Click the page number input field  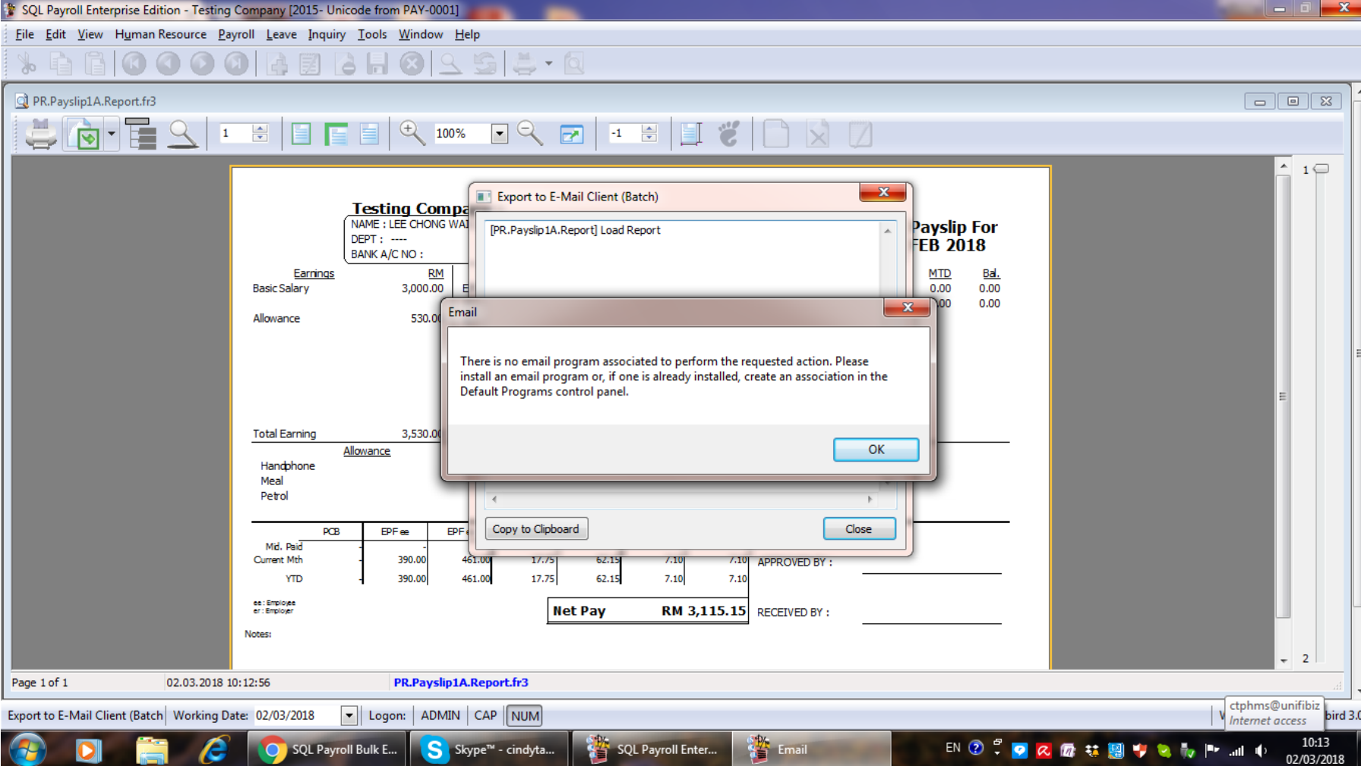[235, 134]
